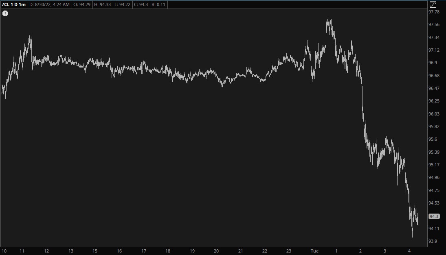Viewport: 446px width, 255px height.
Task: Click the 16 hour mark on time axis
Action: coord(119,251)
